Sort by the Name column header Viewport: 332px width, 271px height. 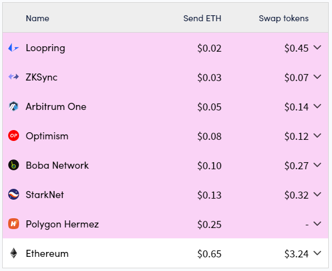point(38,19)
